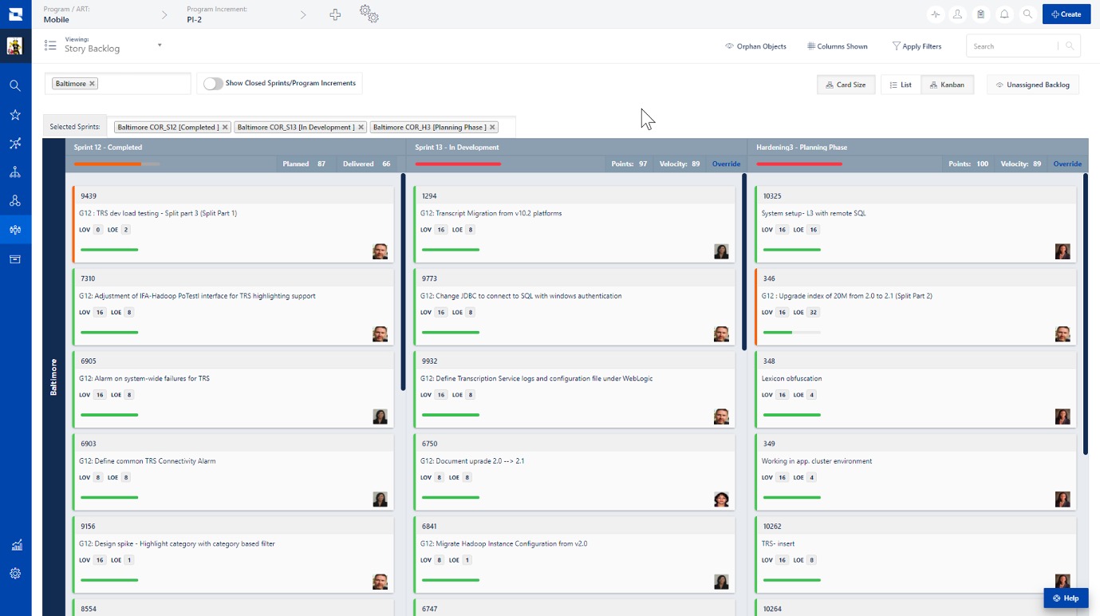Click the reports chart icon in left sidebar
1100x616 pixels.
pyautogui.click(x=14, y=545)
